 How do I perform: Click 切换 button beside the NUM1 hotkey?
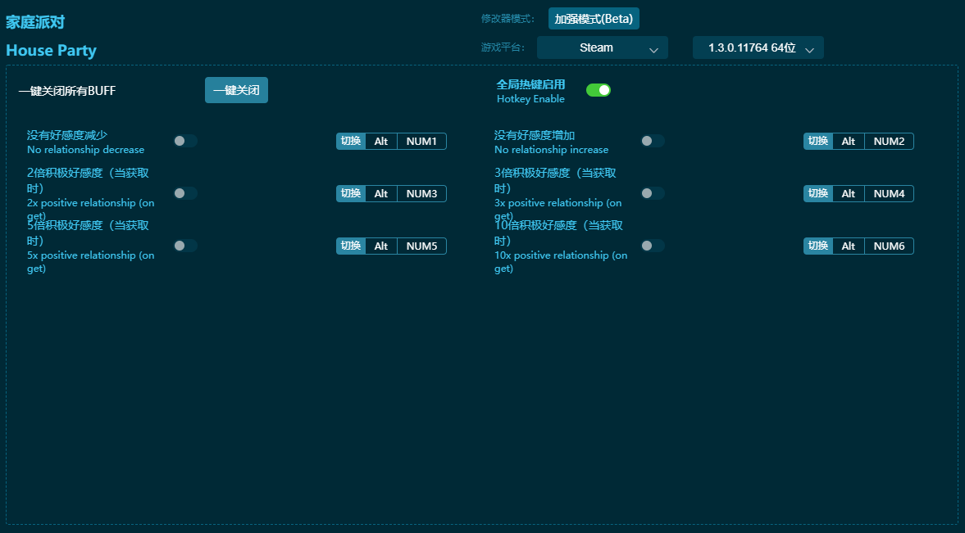351,141
